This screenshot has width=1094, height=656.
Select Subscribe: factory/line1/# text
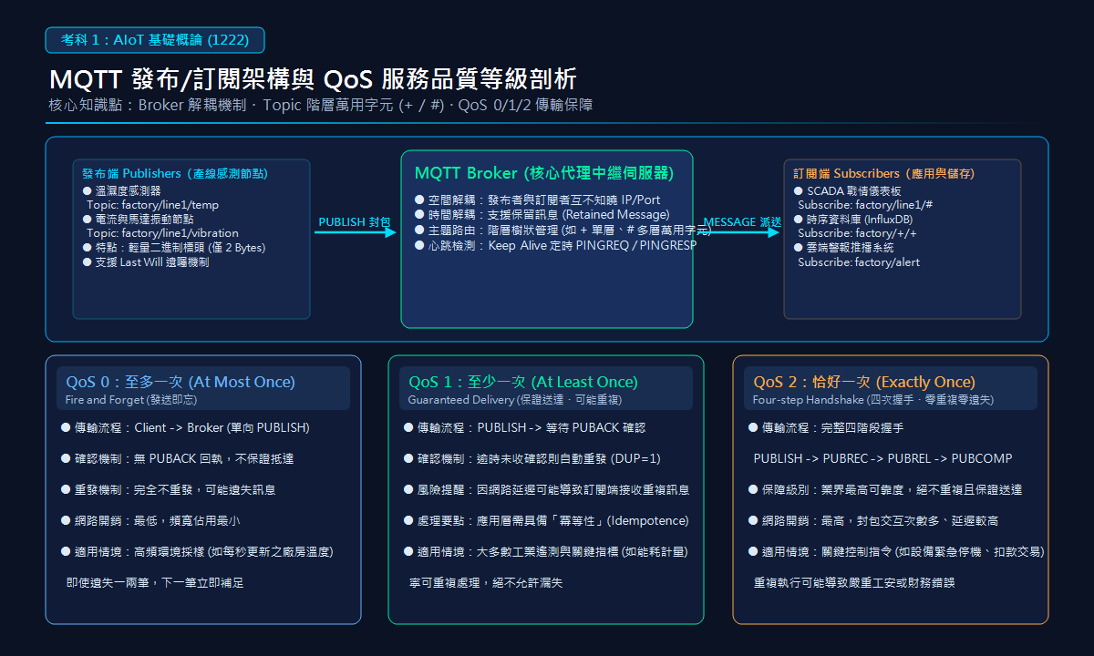click(865, 205)
